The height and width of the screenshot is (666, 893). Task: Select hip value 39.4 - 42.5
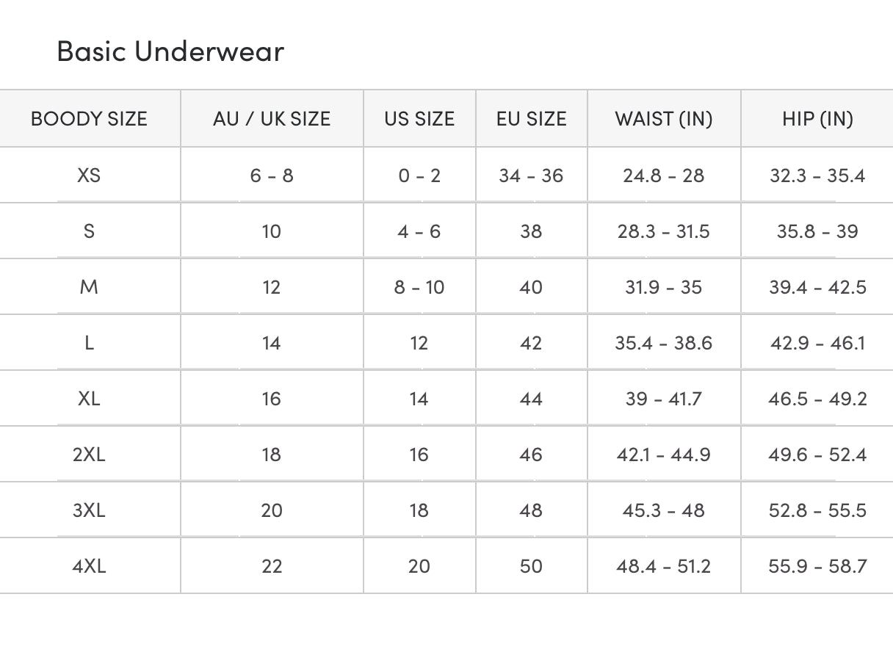(817, 287)
